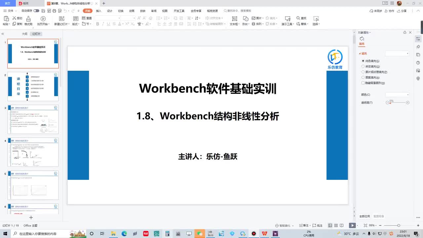The image size is (423, 238).
Task: Open the Insert (插入) ribbon tab
Action: pos(98,11)
